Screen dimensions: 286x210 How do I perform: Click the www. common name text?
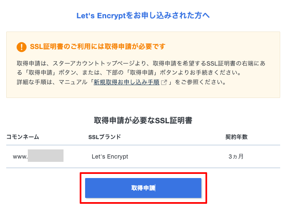tap(20, 156)
